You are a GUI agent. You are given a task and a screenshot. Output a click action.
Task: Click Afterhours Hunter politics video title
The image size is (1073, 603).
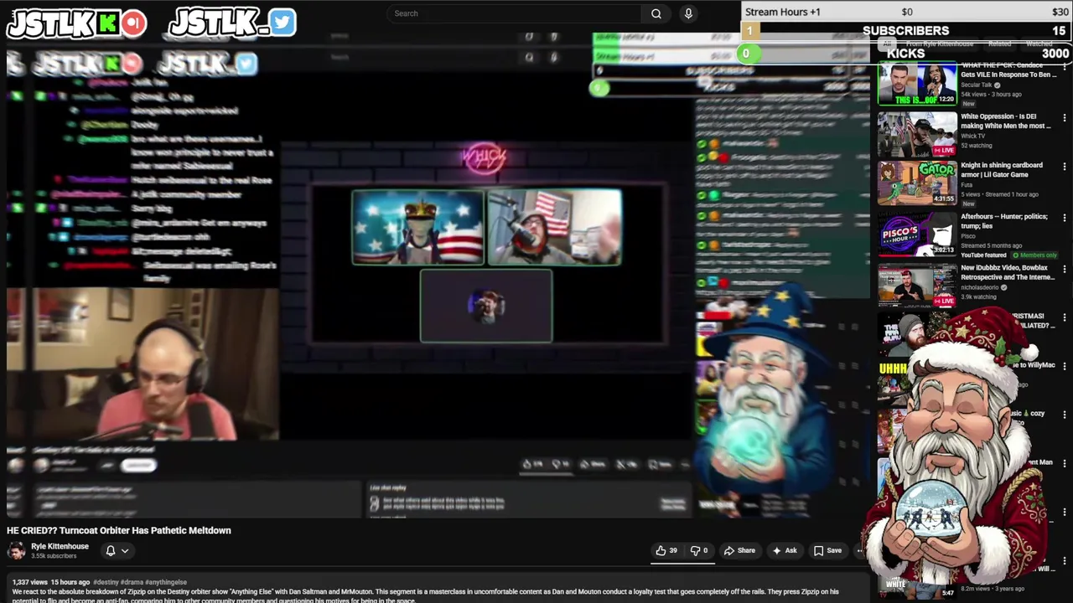(x=1004, y=221)
